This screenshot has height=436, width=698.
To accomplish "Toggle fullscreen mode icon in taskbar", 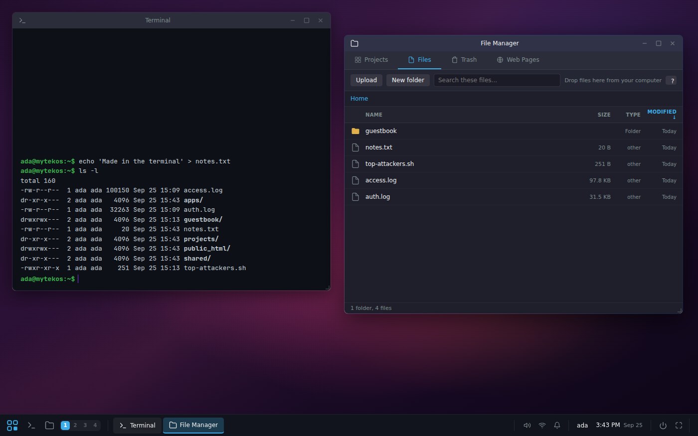I will pyautogui.click(x=679, y=425).
